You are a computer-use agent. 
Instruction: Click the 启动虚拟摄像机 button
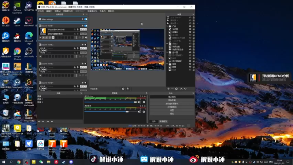click(172, 104)
